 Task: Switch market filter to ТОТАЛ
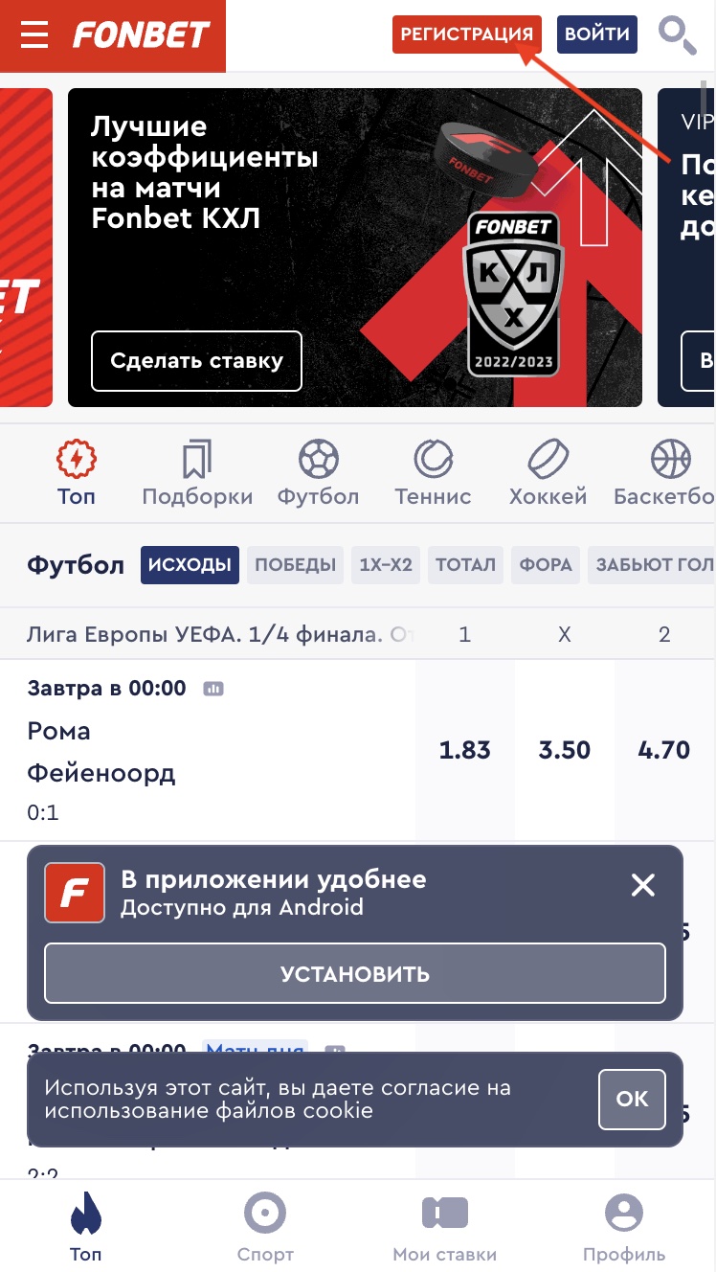pos(465,565)
